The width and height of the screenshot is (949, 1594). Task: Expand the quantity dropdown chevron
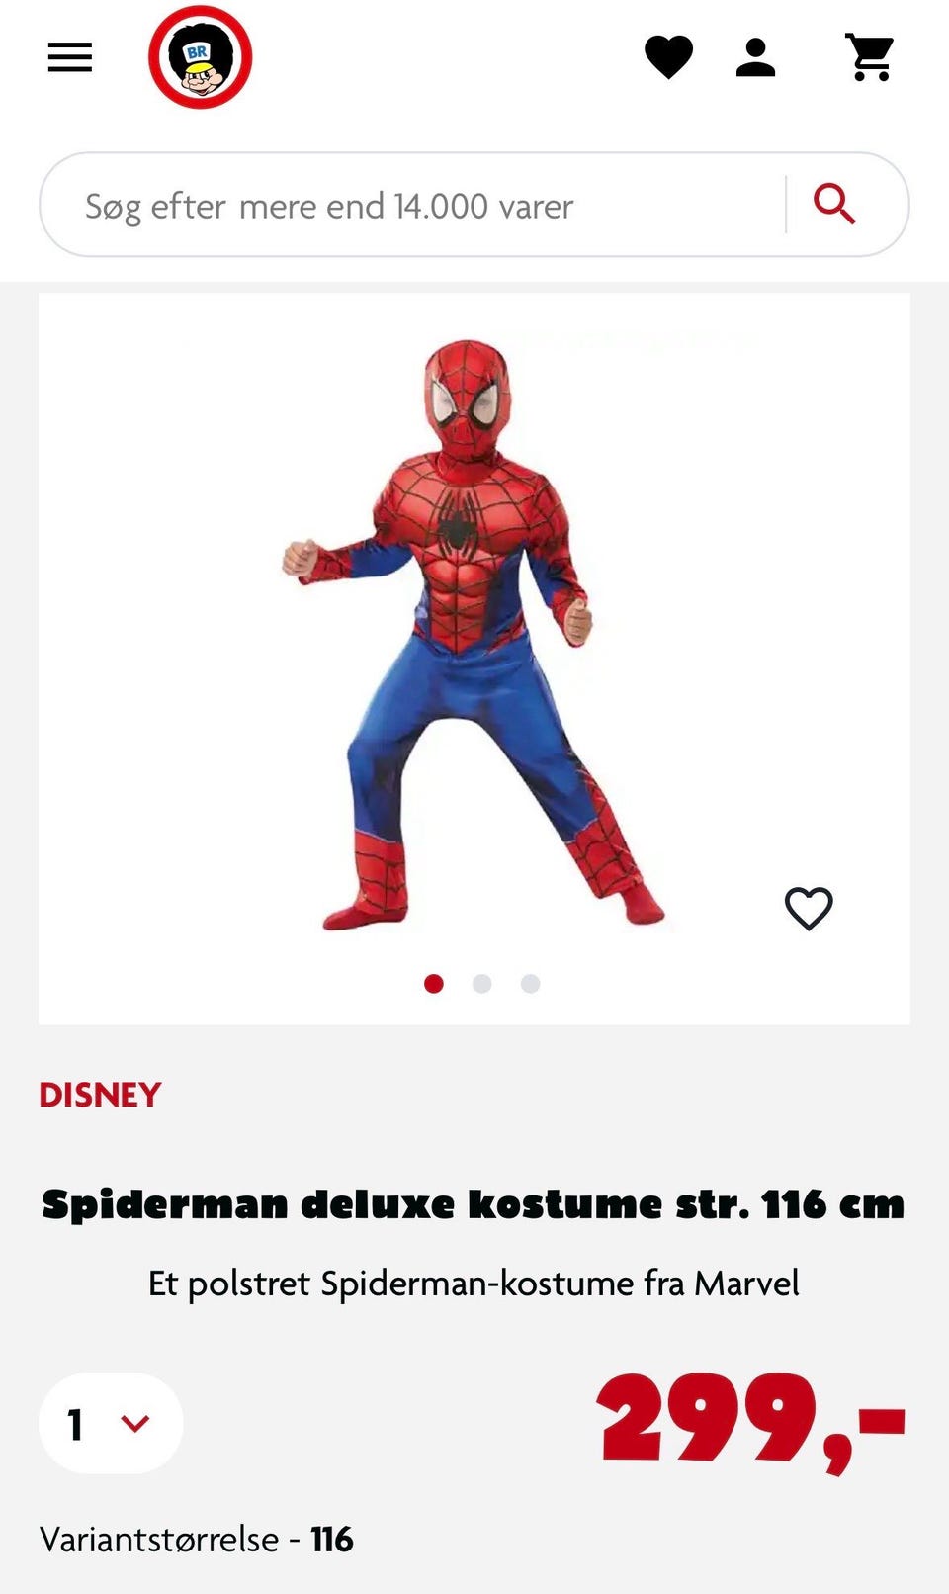pyautogui.click(x=135, y=1423)
